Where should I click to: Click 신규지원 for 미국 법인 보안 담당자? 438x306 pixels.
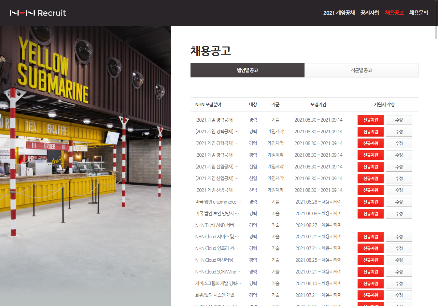click(x=371, y=214)
